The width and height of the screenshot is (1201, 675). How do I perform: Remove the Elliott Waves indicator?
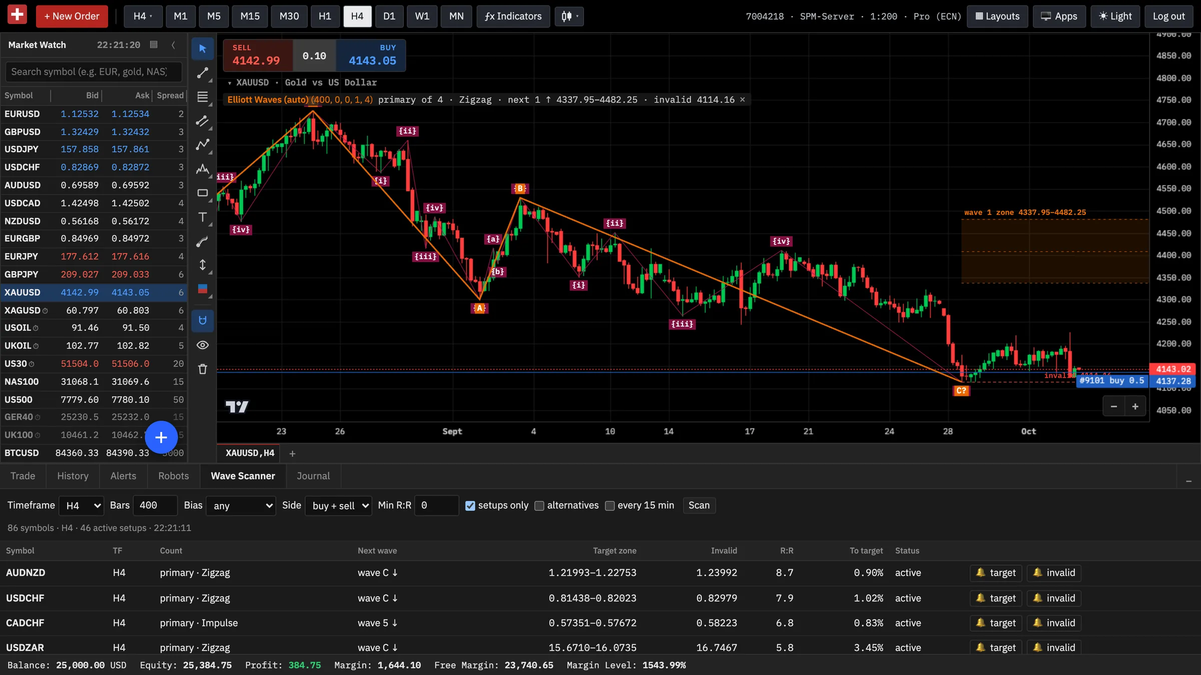coord(743,99)
